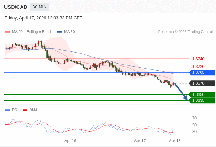216x147 pixels.
Task: Click the 1.3705 pivot price tag
Action: pyautogui.click(x=202, y=72)
